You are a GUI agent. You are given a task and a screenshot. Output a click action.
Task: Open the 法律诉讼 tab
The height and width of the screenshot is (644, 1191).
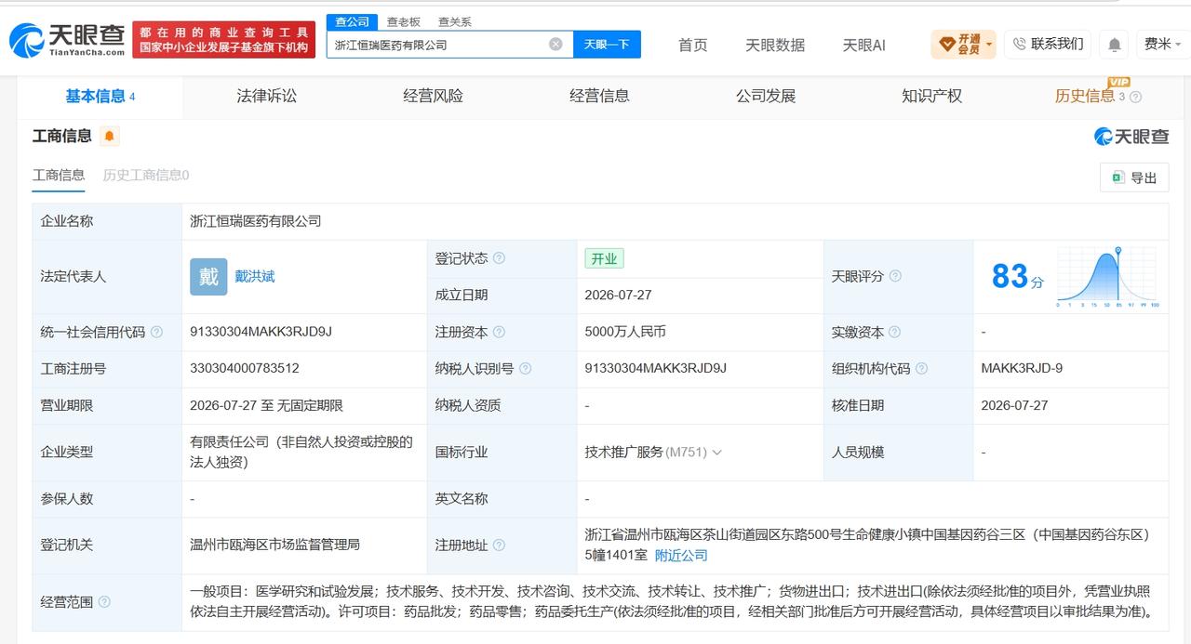(267, 96)
